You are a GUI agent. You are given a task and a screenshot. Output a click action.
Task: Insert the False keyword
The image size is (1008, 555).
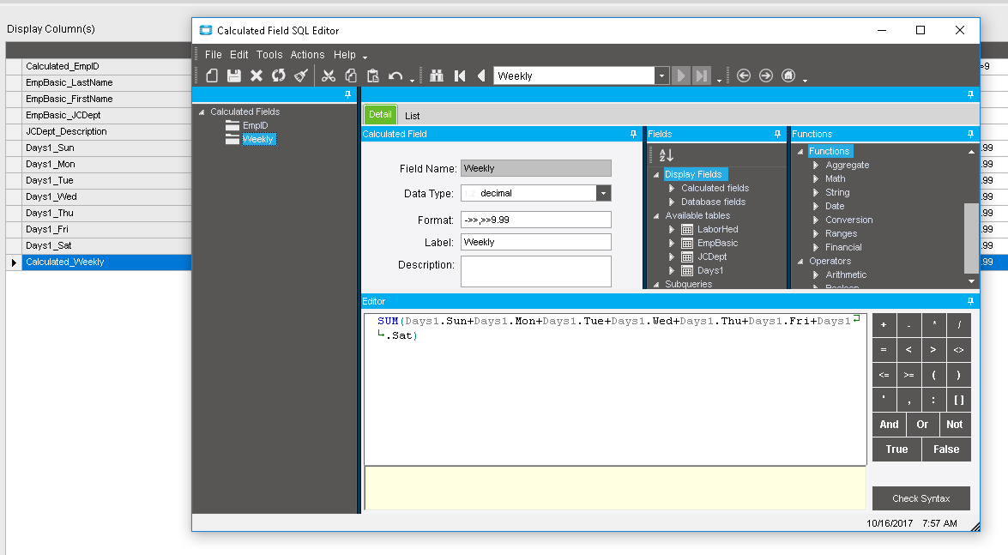pos(946,449)
